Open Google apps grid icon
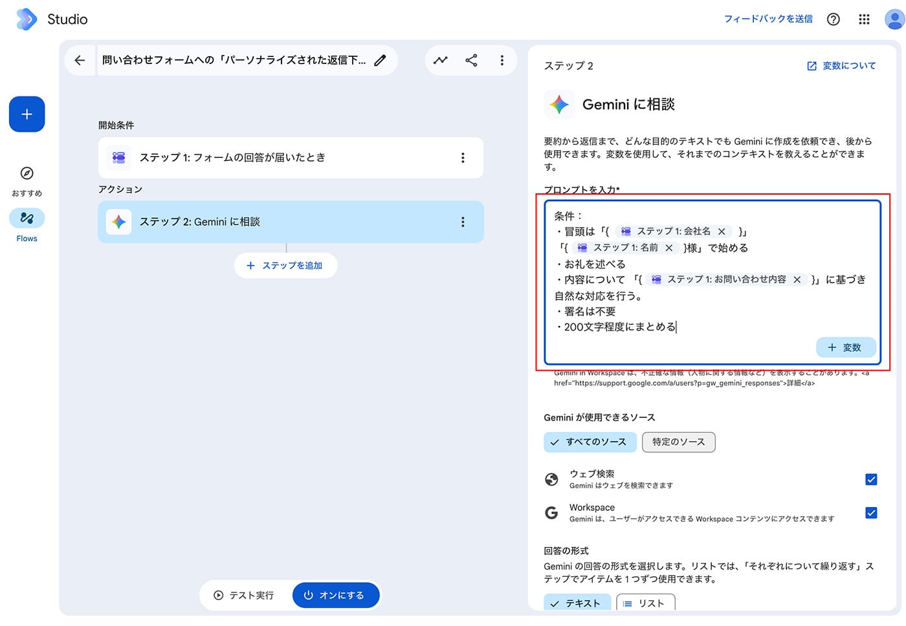The image size is (906, 626). tap(864, 19)
